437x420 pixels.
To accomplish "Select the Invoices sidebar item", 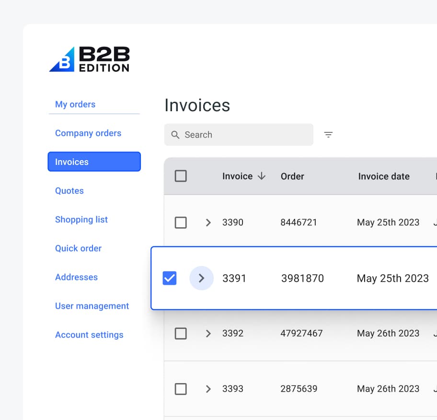I will (94, 162).
